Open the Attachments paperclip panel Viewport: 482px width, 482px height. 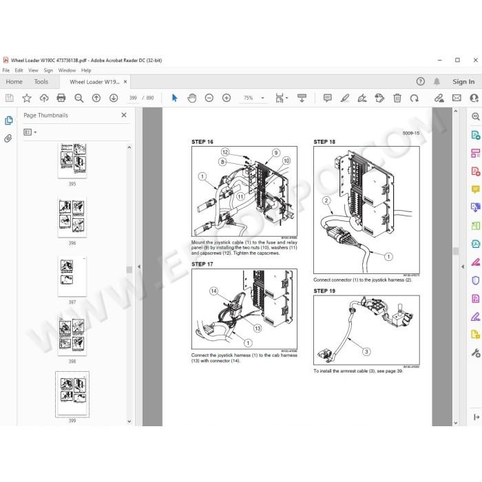pyautogui.click(x=8, y=138)
